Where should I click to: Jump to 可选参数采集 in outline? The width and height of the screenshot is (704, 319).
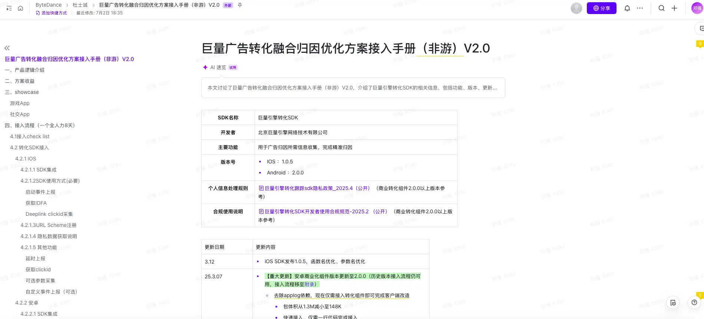click(x=40, y=281)
